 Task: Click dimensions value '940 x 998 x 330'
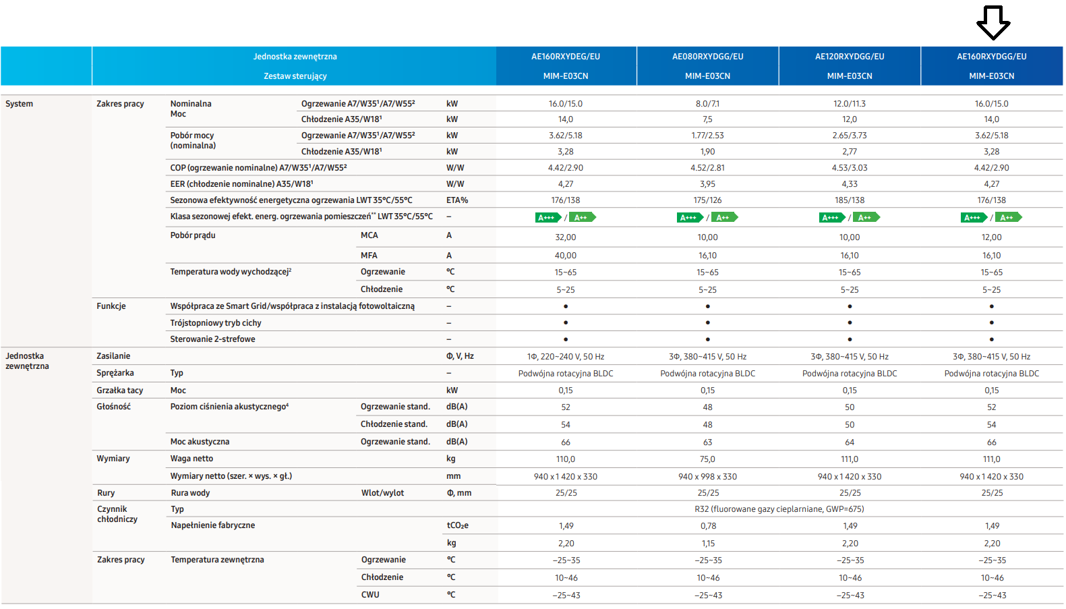708,477
